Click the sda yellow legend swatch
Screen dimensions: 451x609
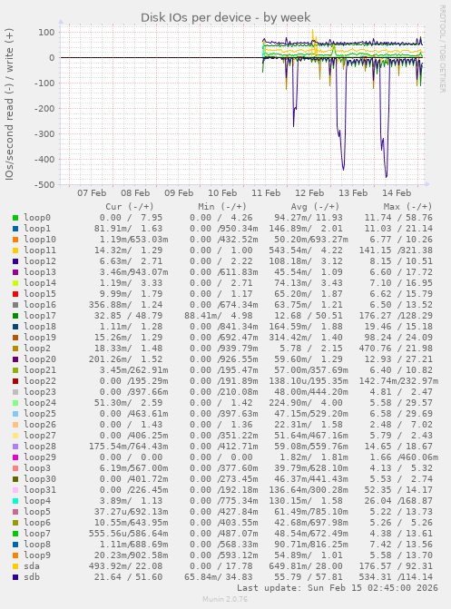pos(15,566)
